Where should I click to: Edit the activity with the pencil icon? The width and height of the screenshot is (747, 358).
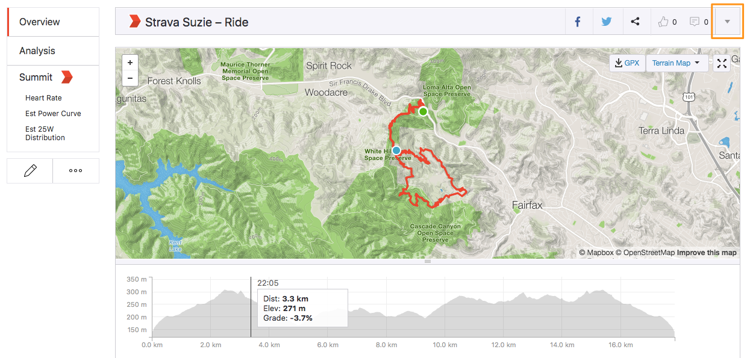pyautogui.click(x=29, y=171)
